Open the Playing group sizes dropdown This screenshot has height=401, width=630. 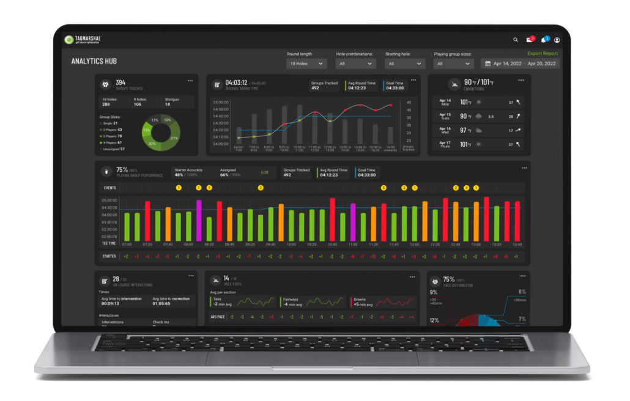pos(454,64)
